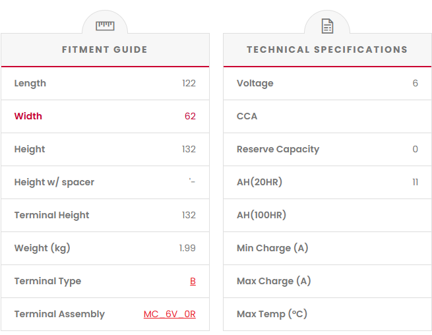
Task: Open the MC_6V_0R terminal assembly link
Action: 170,314
